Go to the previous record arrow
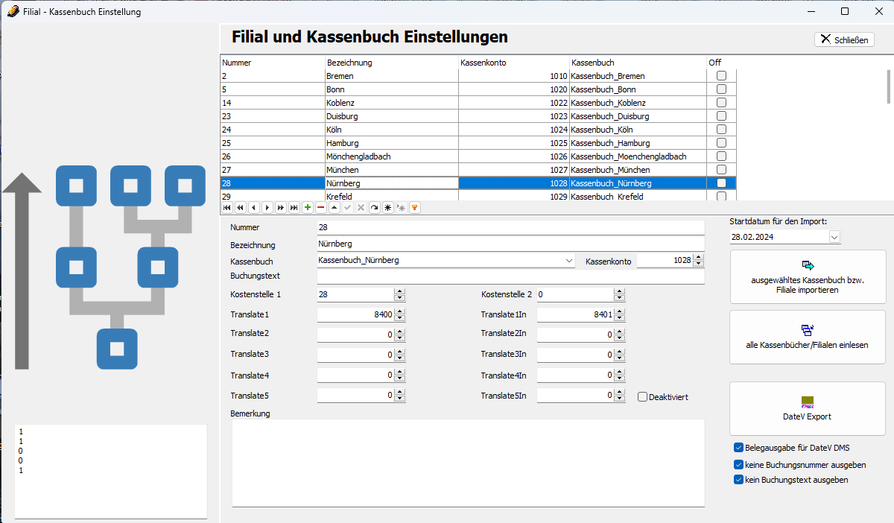Screen dimensions: 894x523 (x=255, y=207)
